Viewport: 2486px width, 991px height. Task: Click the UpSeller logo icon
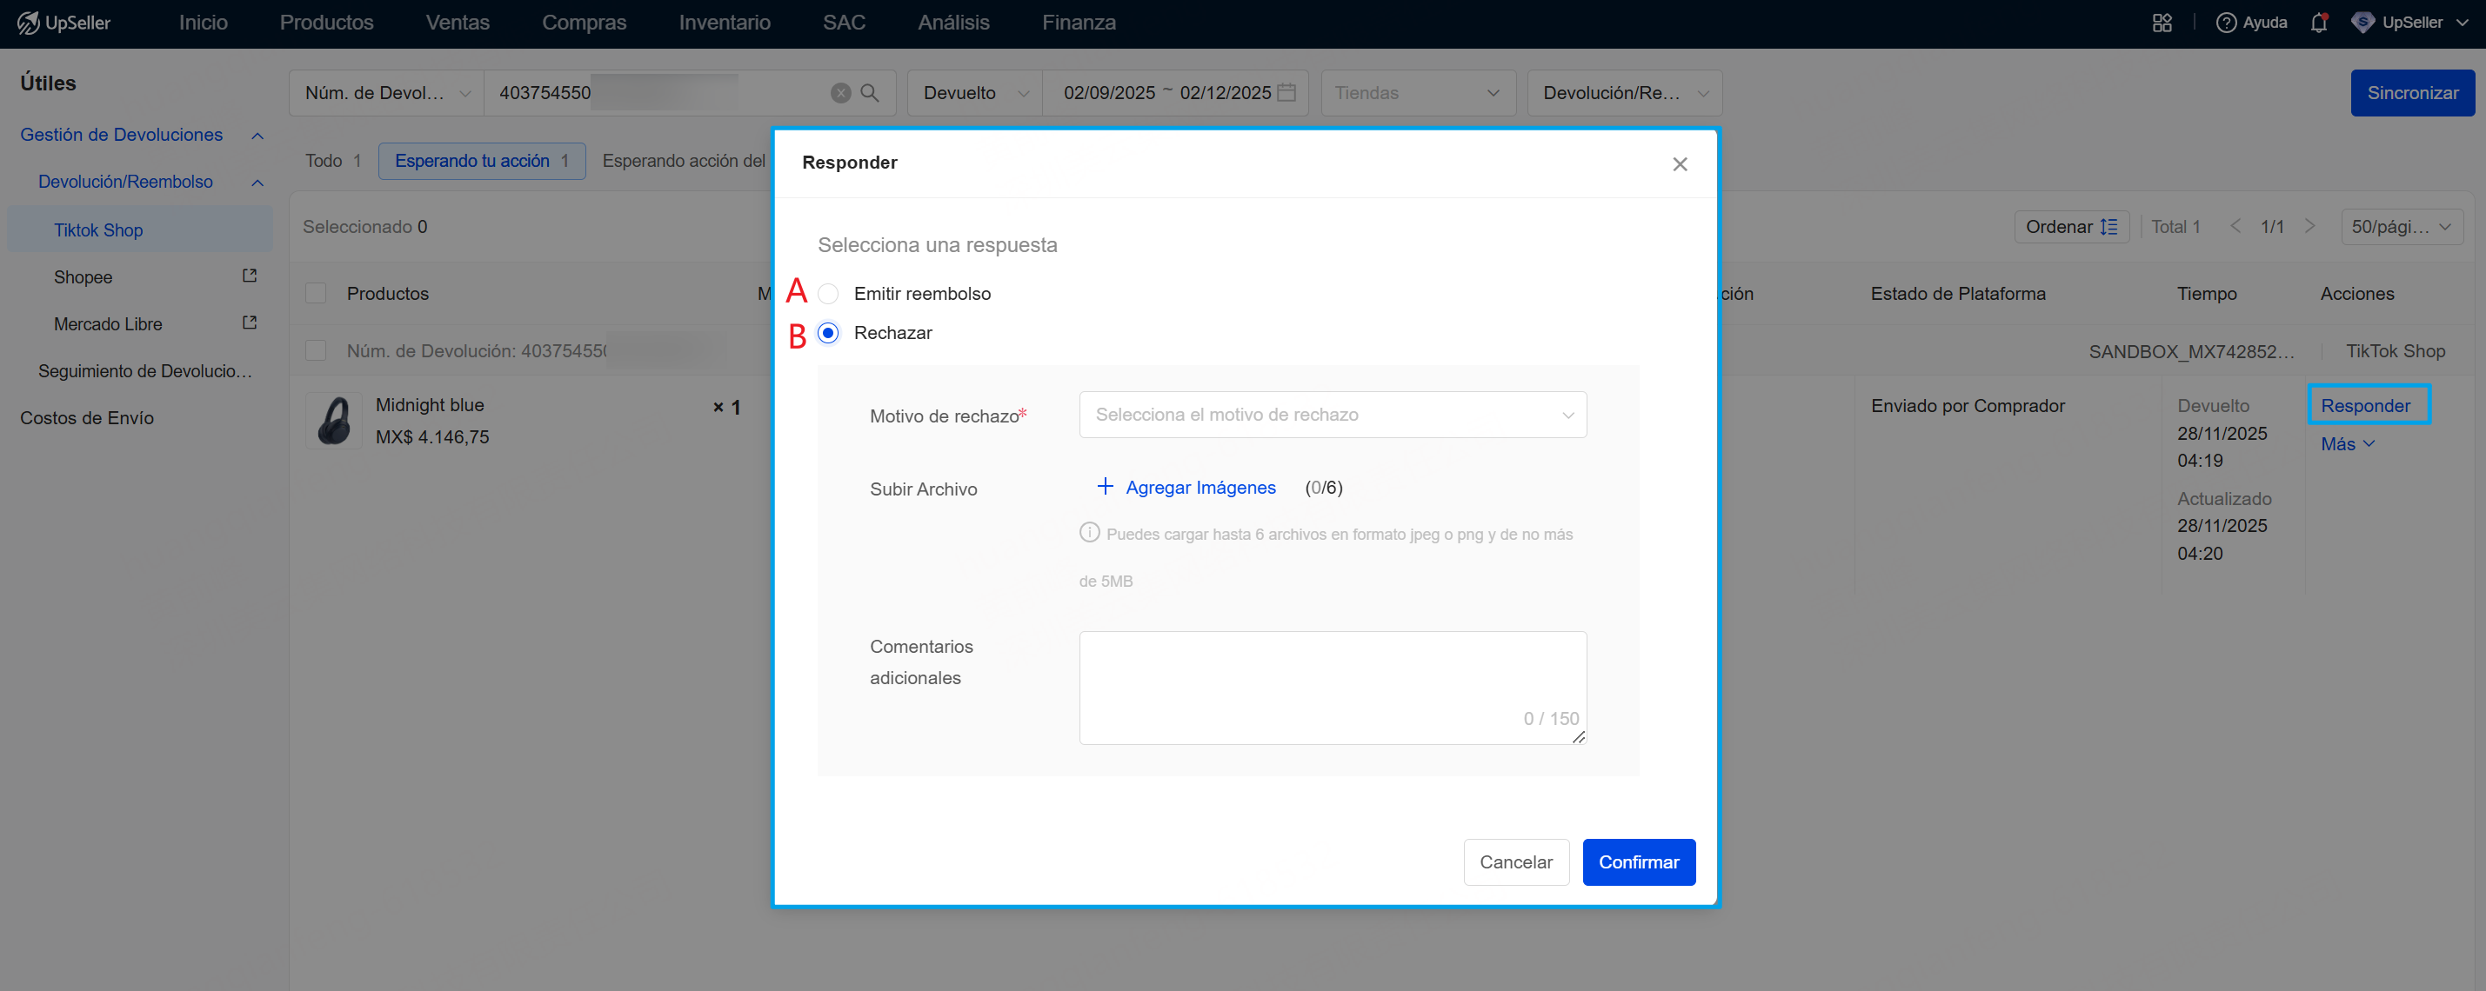[x=28, y=23]
